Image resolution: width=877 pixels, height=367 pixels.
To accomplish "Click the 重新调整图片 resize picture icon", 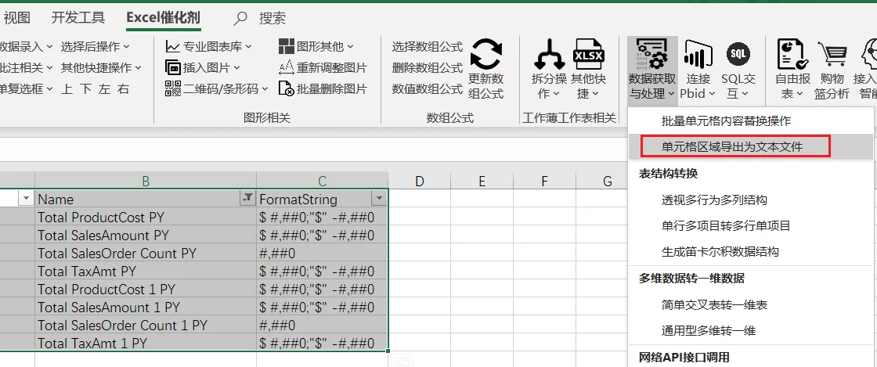I will tap(287, 67).
